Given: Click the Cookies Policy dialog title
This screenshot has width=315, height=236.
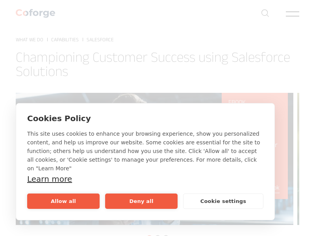Looking at the screenshot, I should tap(59, 118).
